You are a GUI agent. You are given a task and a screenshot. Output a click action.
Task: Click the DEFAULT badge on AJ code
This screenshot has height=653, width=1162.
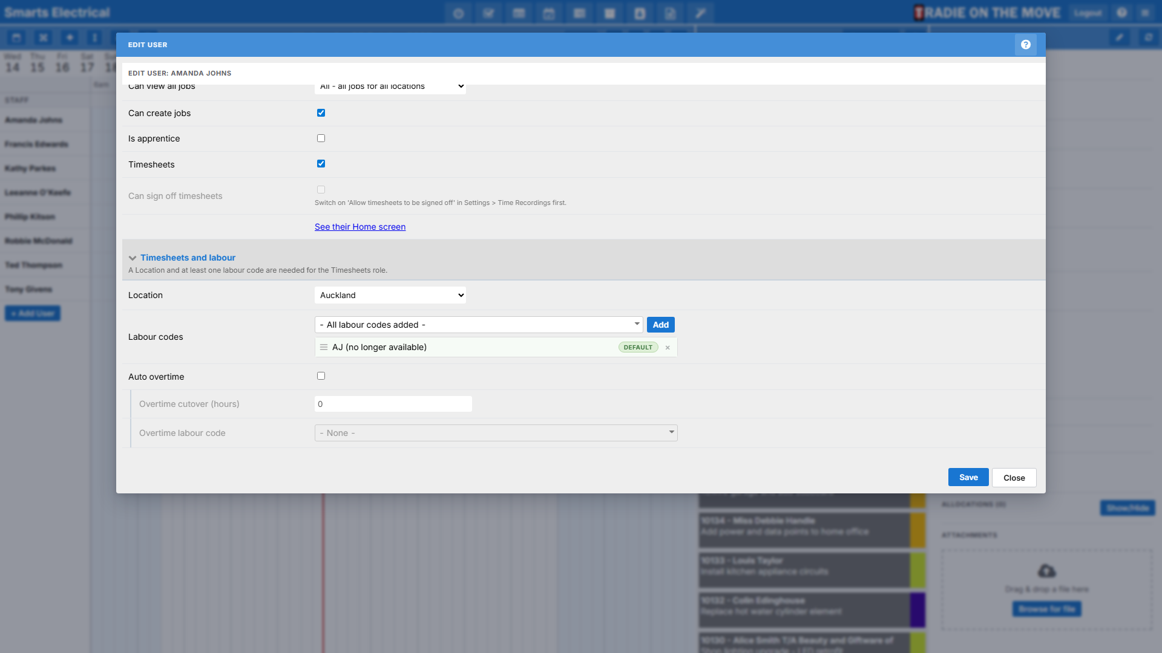pyautogui.click(x=638, y=348)
